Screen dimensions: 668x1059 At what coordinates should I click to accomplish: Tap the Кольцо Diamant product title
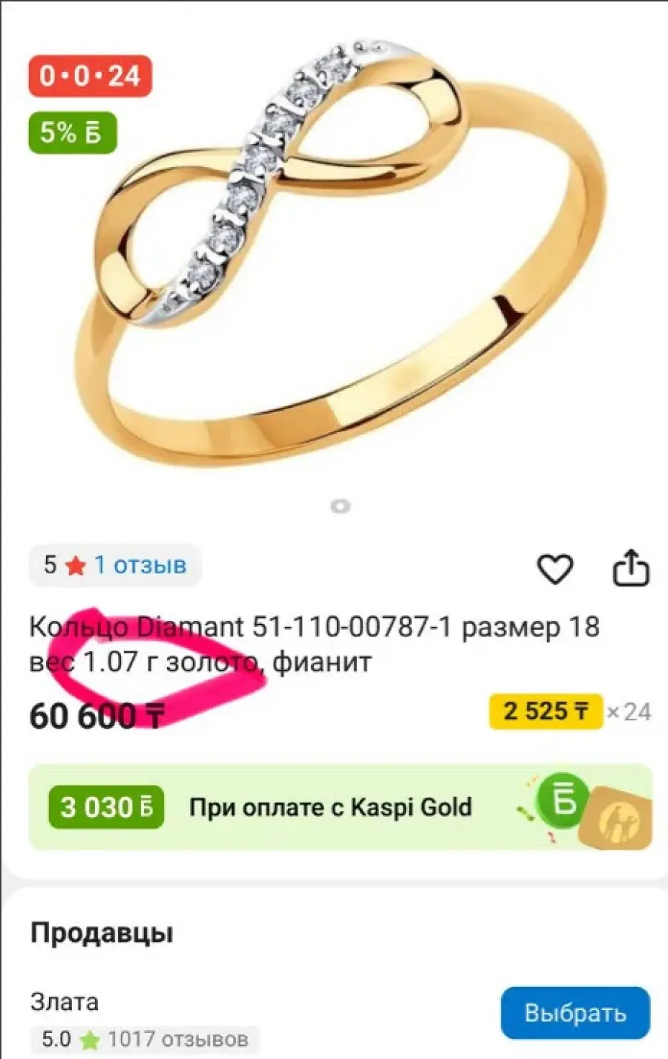tap(314, 644)
